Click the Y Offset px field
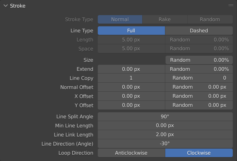 pos(131,105)
